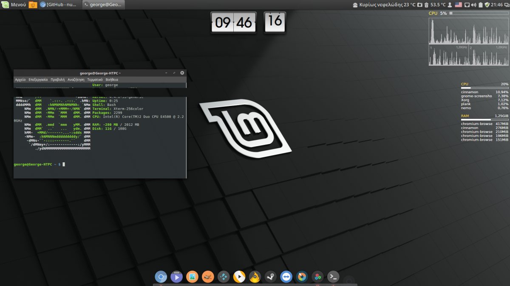The height and width of the screenshot is (286, 510).
Task: Click the gnome-screensho process row
Action: (x=484, y=96)
